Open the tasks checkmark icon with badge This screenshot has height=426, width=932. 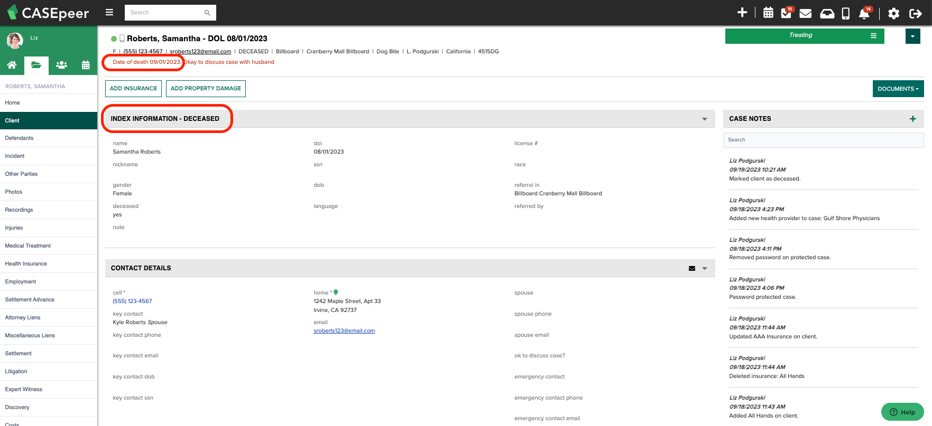pyautogui.click(x=787, y=13)
